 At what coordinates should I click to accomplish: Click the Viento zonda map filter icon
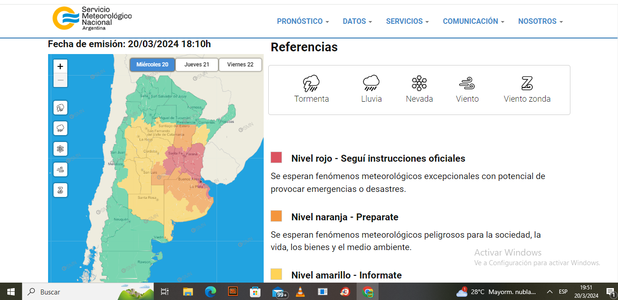[x=60, y=190]
